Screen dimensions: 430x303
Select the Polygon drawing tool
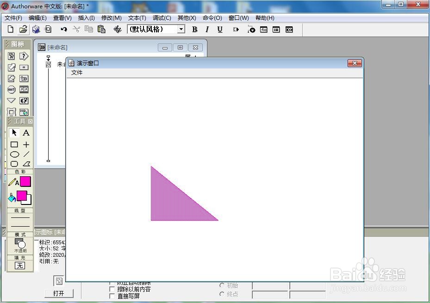coord(26,164)
